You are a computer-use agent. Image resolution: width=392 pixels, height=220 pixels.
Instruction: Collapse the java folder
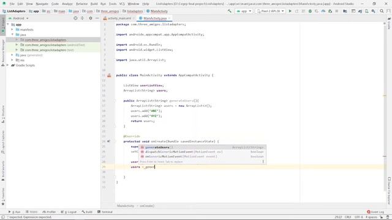12,34
